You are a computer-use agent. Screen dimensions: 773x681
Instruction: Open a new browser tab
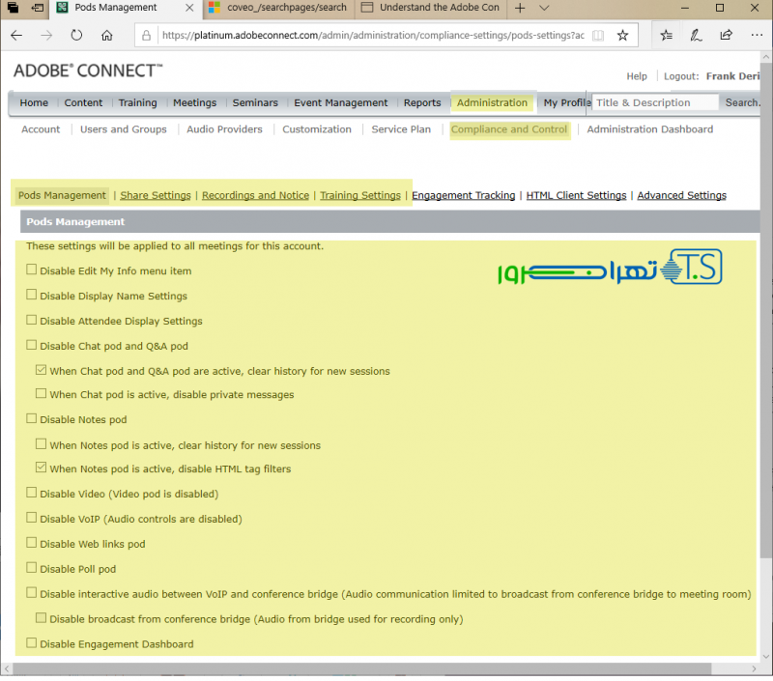(520, 8)
